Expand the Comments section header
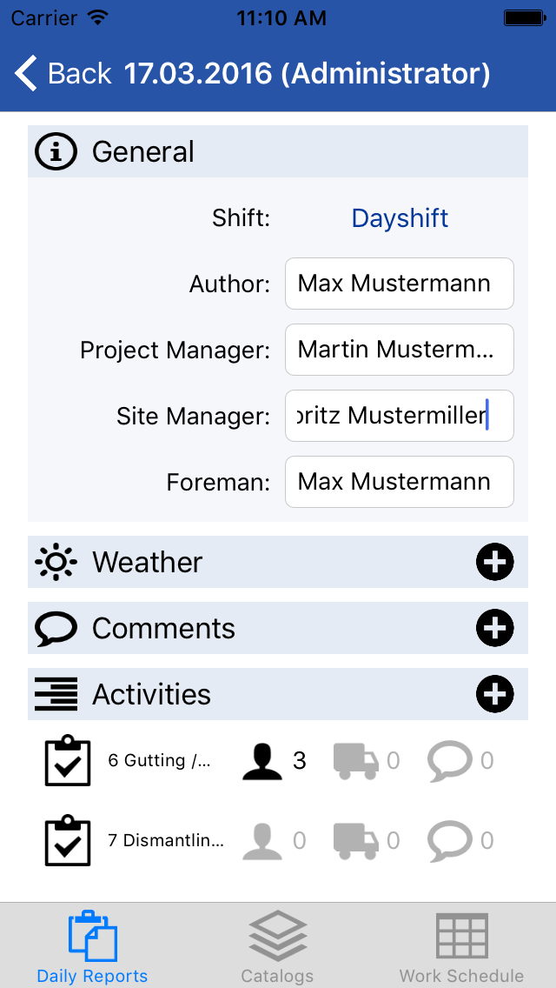This screenshot has height=988, width=556. tap(278, 628)
